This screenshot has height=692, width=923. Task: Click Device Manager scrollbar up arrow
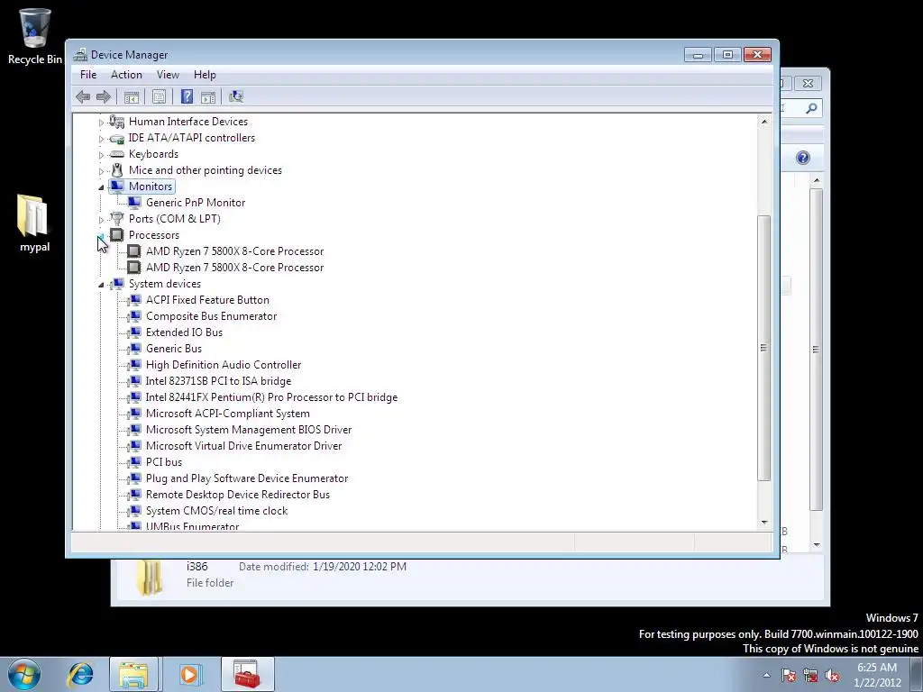pyautogui.click(x=764, y=122)
